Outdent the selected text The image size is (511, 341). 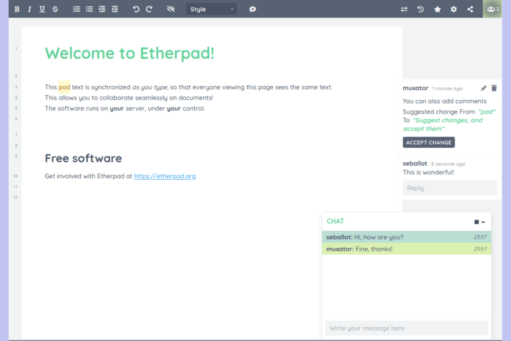click(115, 9)
